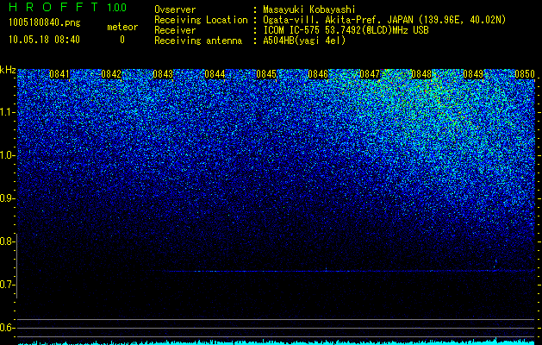This screenshot has width=542, height=345.
Task: Click the 0842 time marker
Action: point(111,74)
